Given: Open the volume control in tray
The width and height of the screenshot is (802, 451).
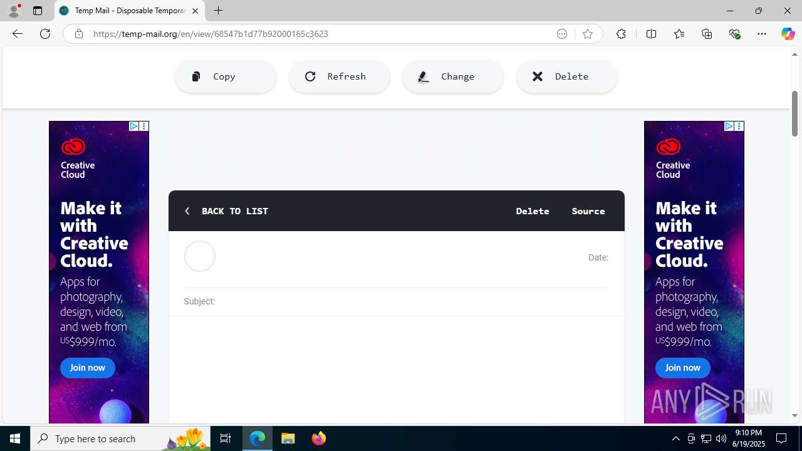Looking at the screenshot, I should [x=721, y=438].
